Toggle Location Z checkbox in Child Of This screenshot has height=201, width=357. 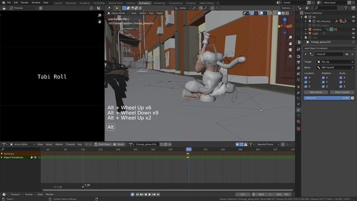click(306, 87)
